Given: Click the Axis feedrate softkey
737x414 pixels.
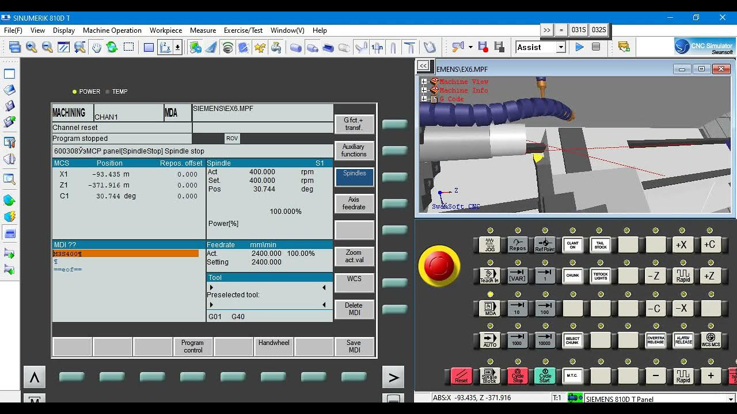Looking at the screenshot, I should coord(354,203).
